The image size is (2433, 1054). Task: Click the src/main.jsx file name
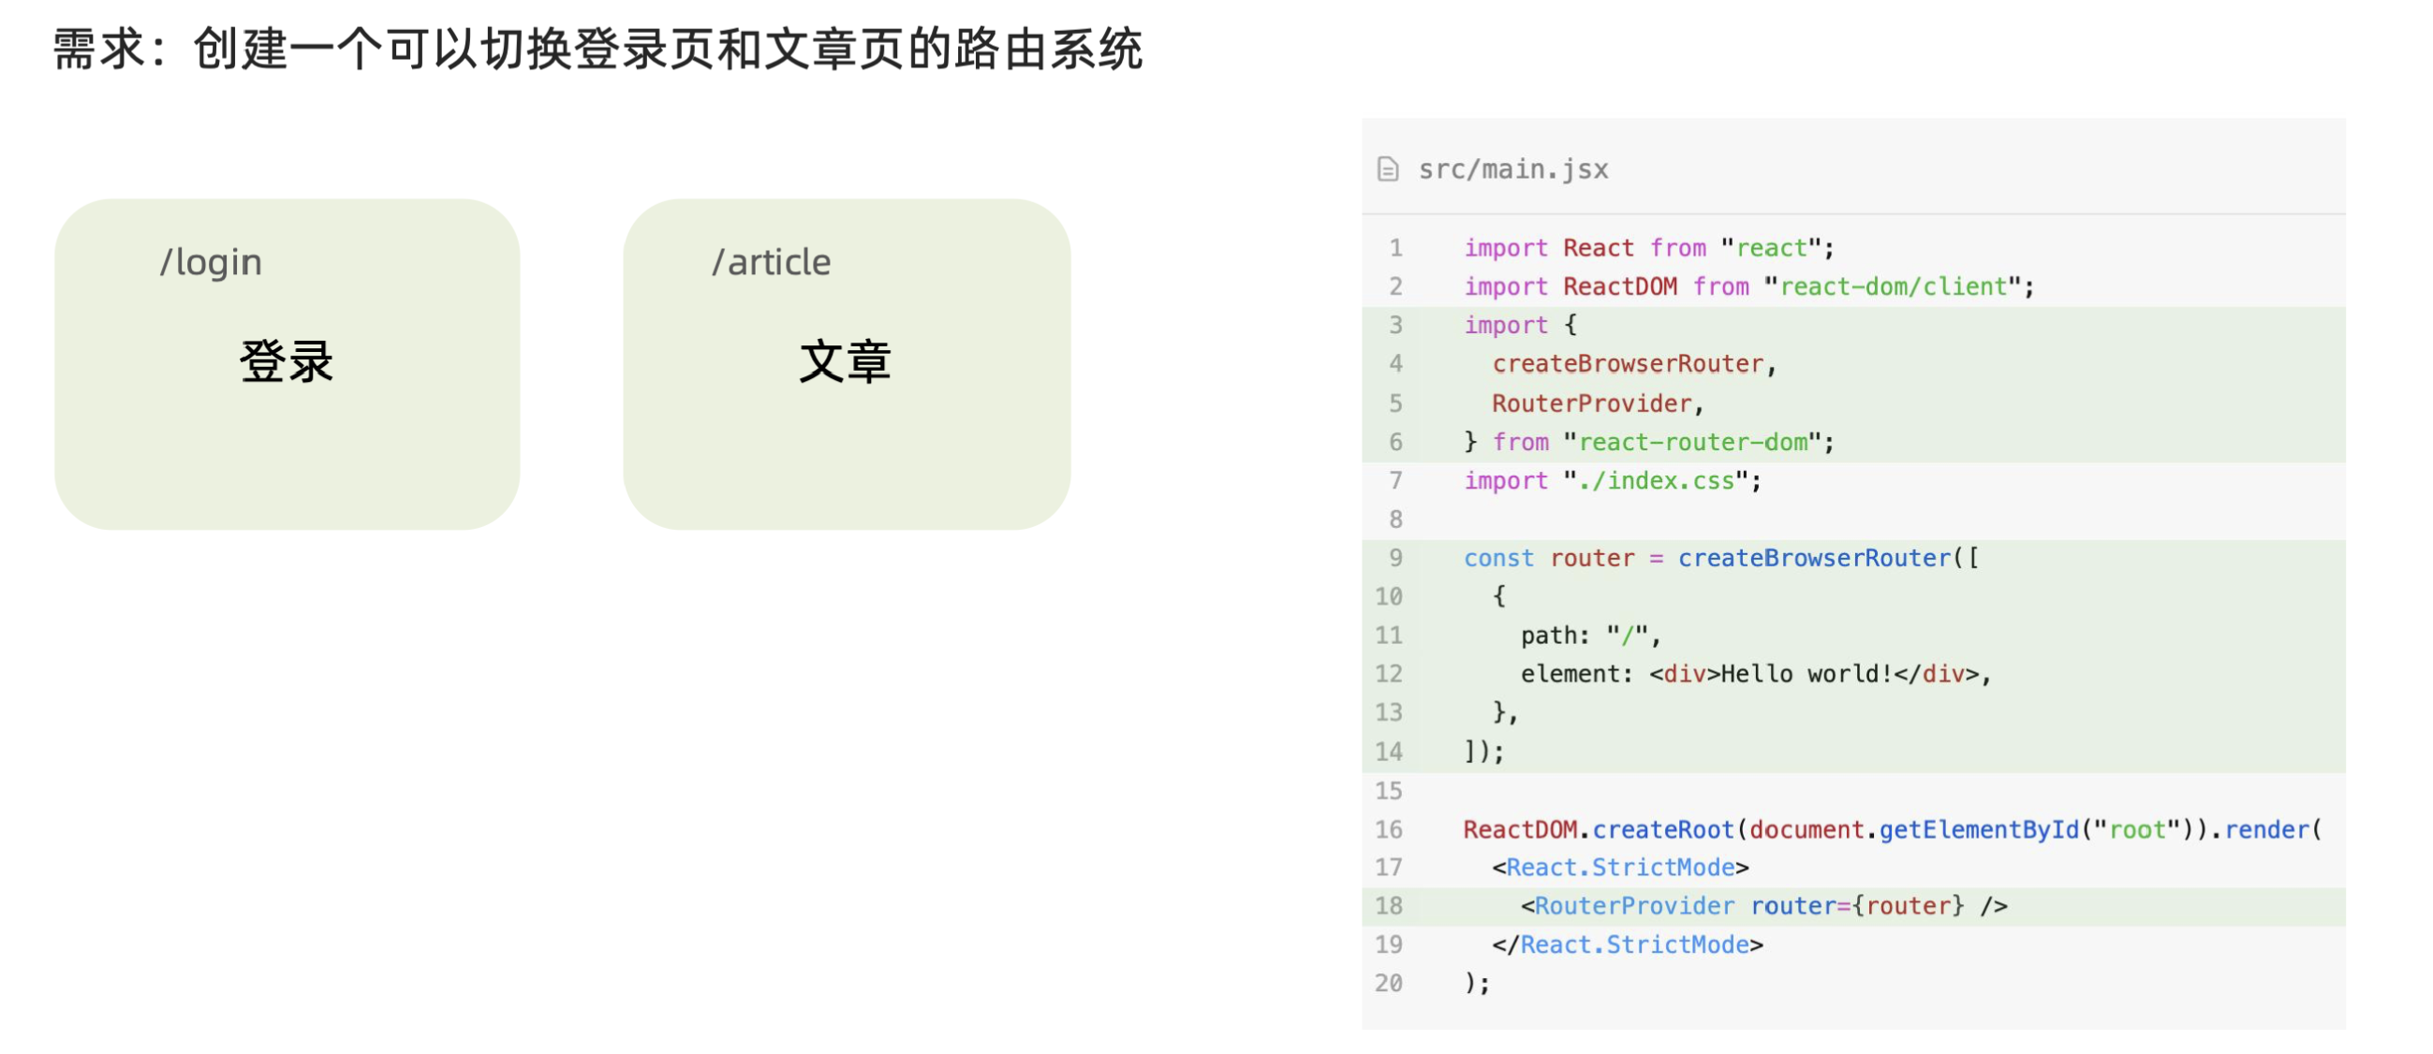tap(1513, 169)
